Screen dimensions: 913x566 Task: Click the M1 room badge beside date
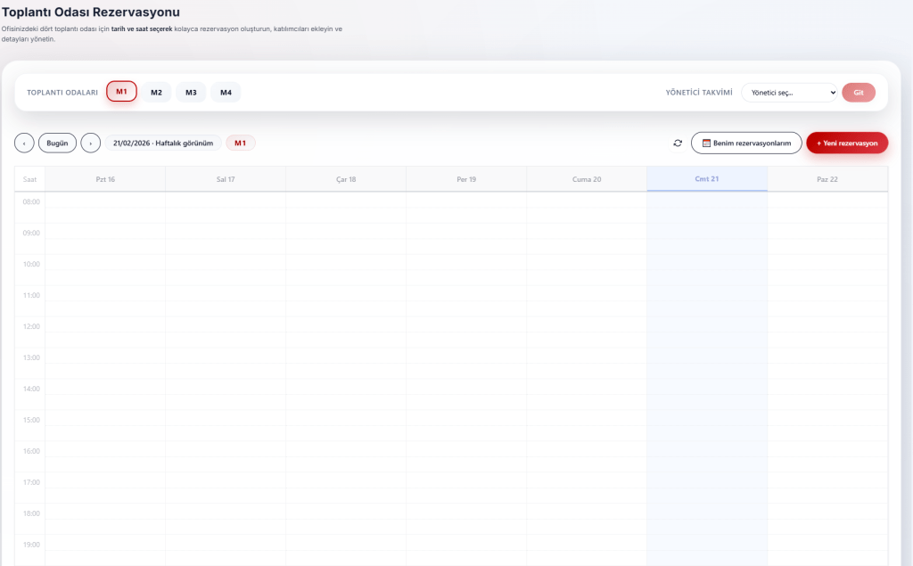tap(240, 143)
